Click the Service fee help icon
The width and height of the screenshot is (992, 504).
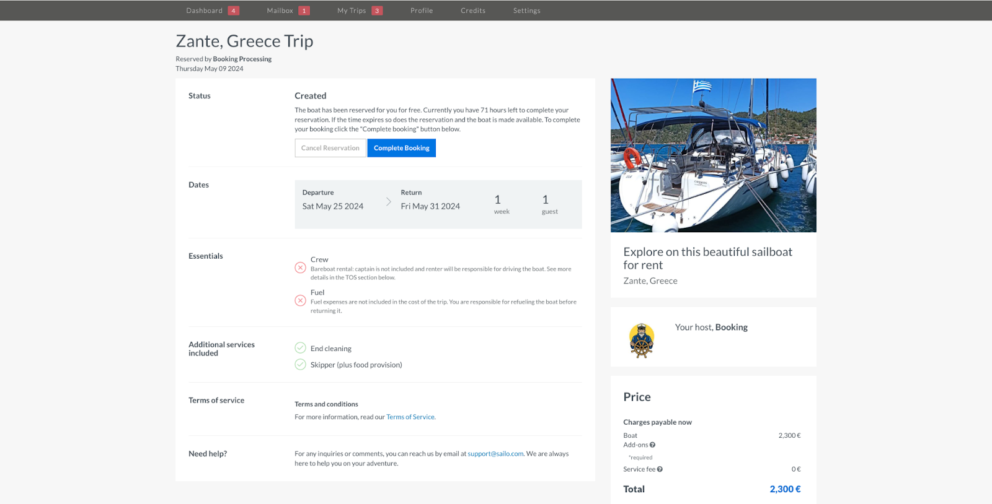click(660, 469)
